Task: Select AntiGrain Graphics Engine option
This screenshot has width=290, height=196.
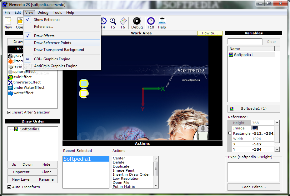Action: click(x=62, y=66)
